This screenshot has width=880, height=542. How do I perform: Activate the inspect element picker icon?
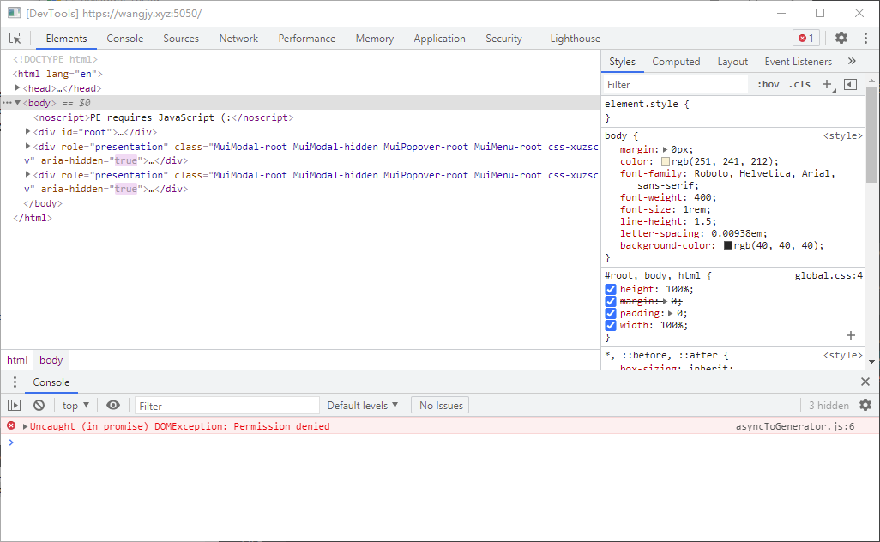coord(15,38)
